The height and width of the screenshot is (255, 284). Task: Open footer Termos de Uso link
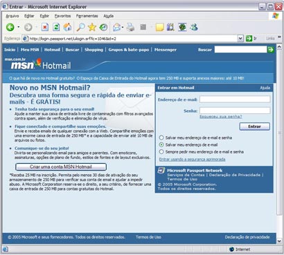[148, 237]
